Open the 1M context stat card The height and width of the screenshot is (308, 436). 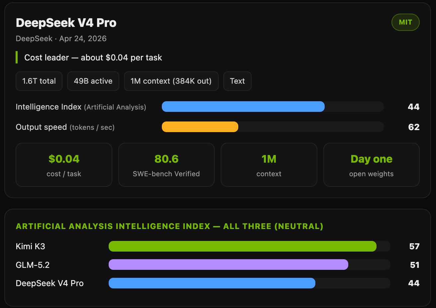click(x=269, y=165)
